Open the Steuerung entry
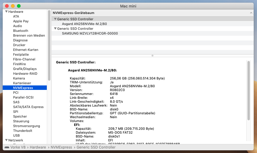This screenshot has height=153, width=257. [x=21, y=121]
